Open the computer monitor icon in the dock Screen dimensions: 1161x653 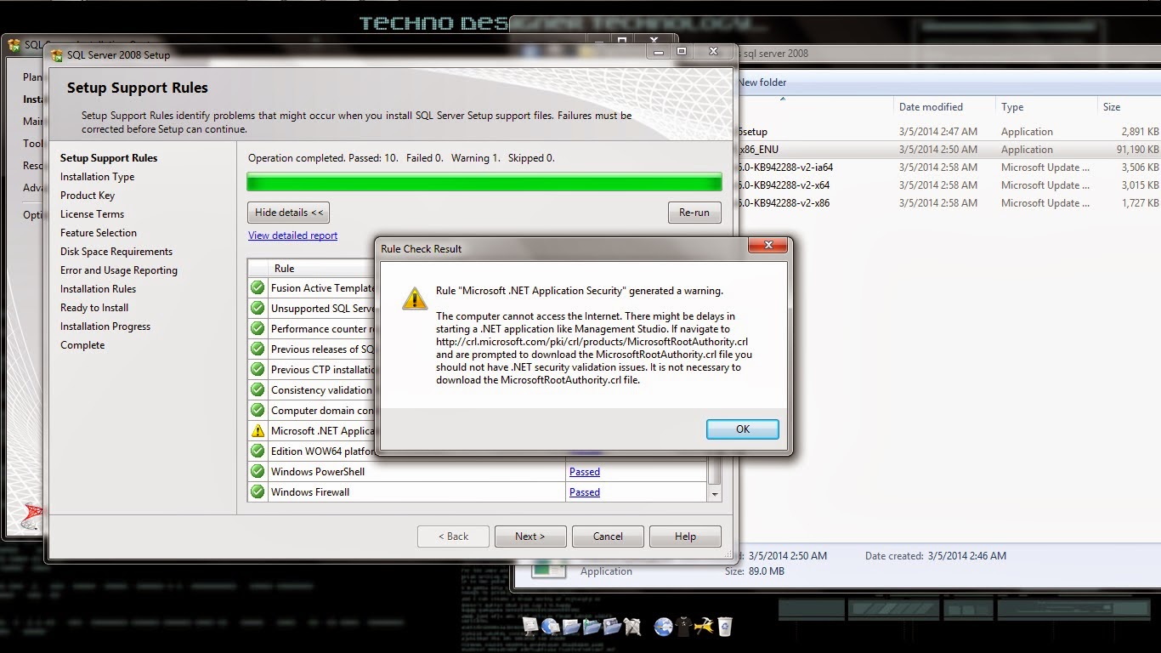coord(530,627)
